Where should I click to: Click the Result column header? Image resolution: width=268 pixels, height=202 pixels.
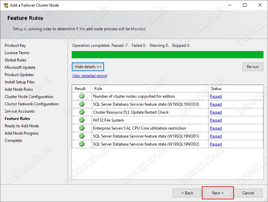coord(80,89)
